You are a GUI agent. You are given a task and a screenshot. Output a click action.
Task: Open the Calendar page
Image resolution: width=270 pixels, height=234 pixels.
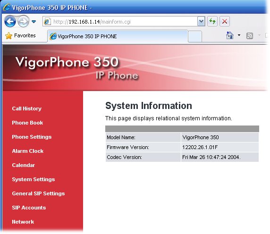[24, 165]
